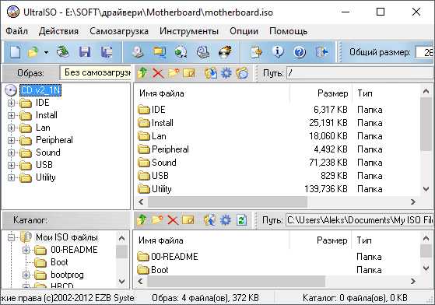Click the Exit toolbar icon
The width and height of the screenshot is (435, 305).
click(x=322, y=52)
